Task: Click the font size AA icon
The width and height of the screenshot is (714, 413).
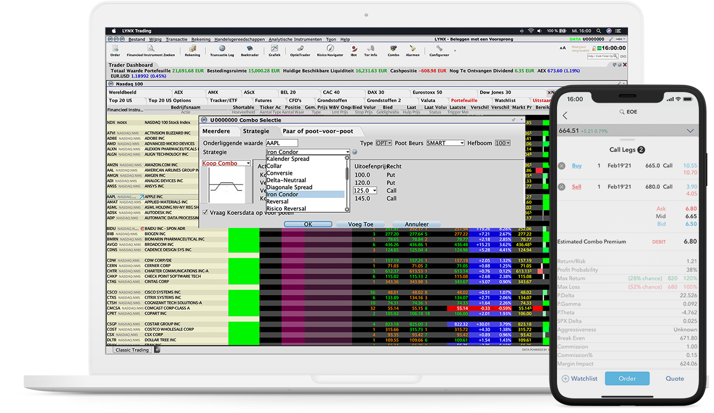Action: [x=563, y=48]
